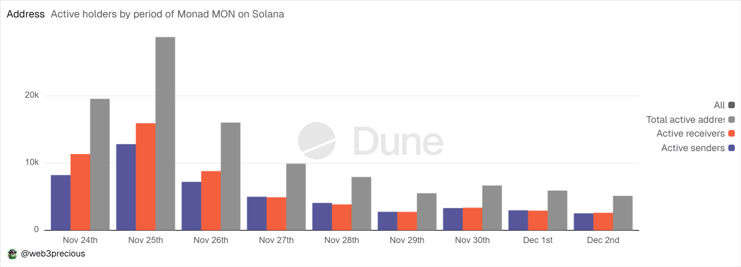Click the Nov 30th x-axis label

click(x=472, y=240)
